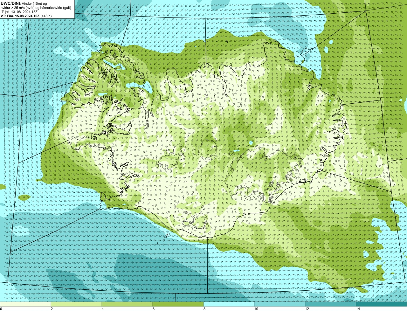The width and height of the screenshot is (407, 311).
Task: Click the 4–6 m/s green legend swatch
Action: tap(127, 304)
